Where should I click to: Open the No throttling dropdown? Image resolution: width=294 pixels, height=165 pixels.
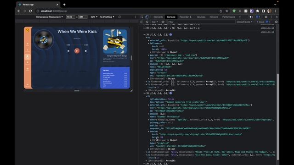click(x=107, y=17)
